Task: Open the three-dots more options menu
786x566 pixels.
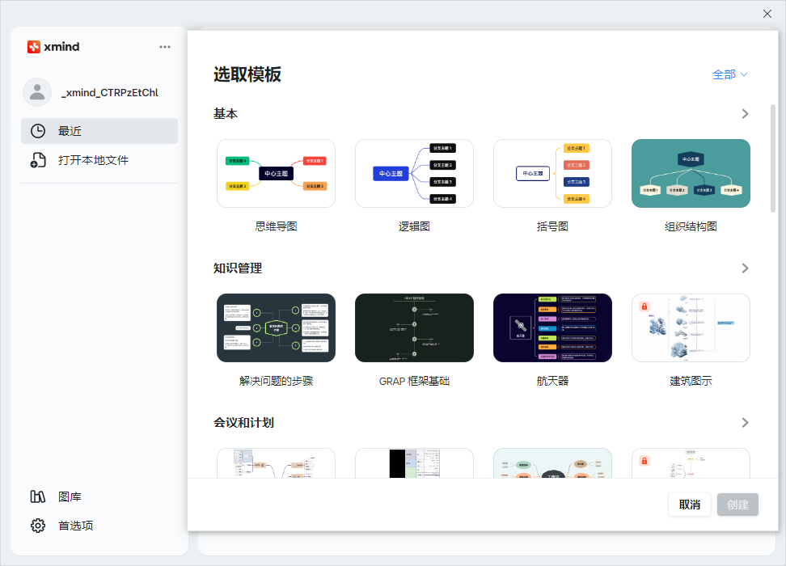Action: pos(165,47)
